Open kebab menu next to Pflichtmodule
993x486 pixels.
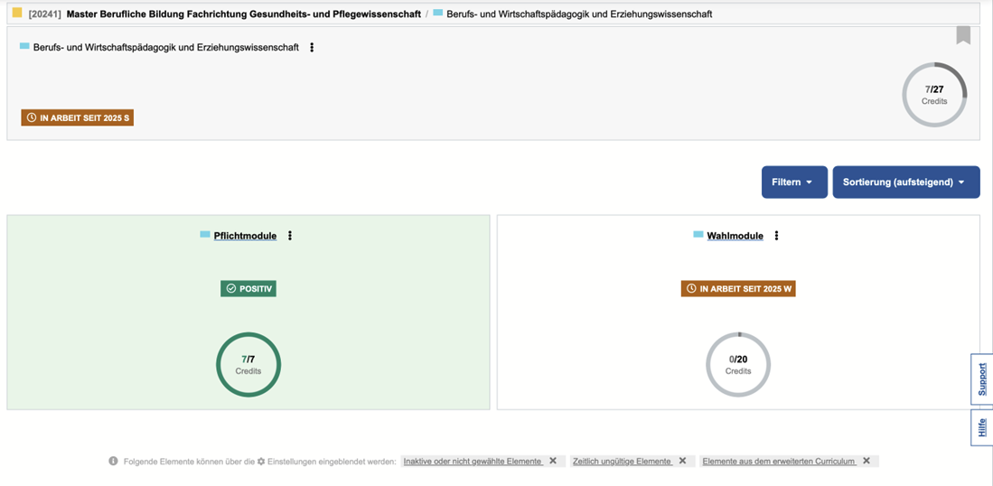(290, 236)
